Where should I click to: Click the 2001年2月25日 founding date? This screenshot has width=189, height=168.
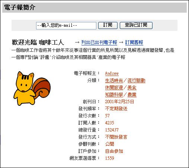[x=119, y=102]
